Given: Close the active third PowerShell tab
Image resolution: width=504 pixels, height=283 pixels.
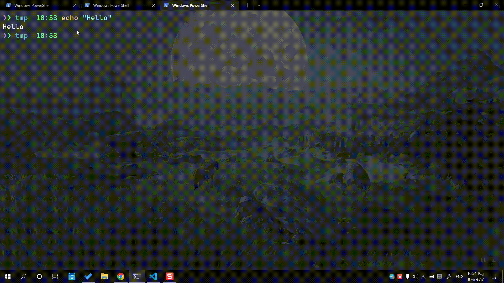Looking at the screenshot, I should click(x=232, y=5).
